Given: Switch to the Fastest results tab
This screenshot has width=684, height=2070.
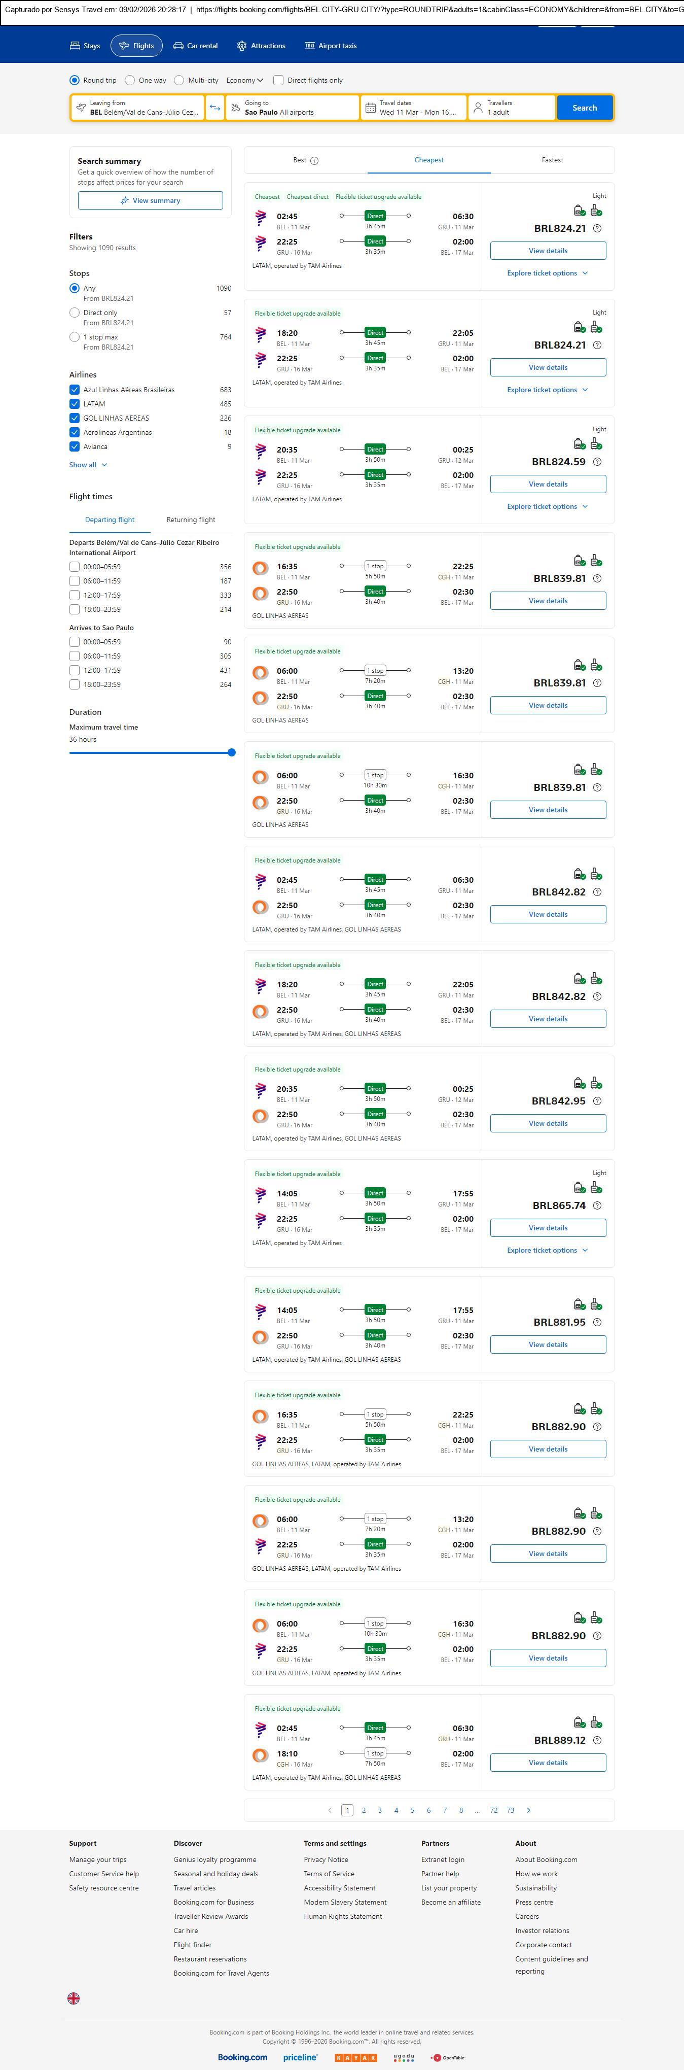Looking at the screenshot, I should (552, 160).
